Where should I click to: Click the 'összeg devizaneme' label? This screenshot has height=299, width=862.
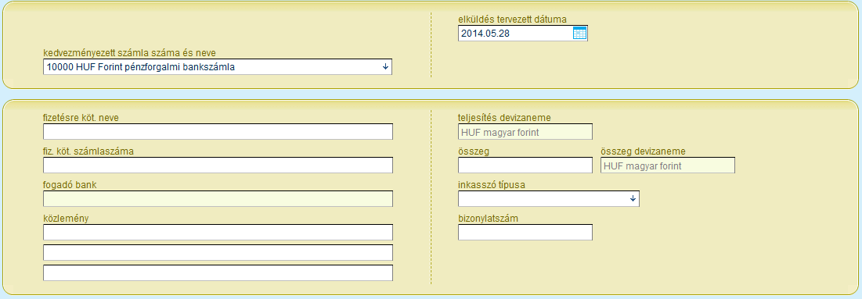tap(644, 151)
